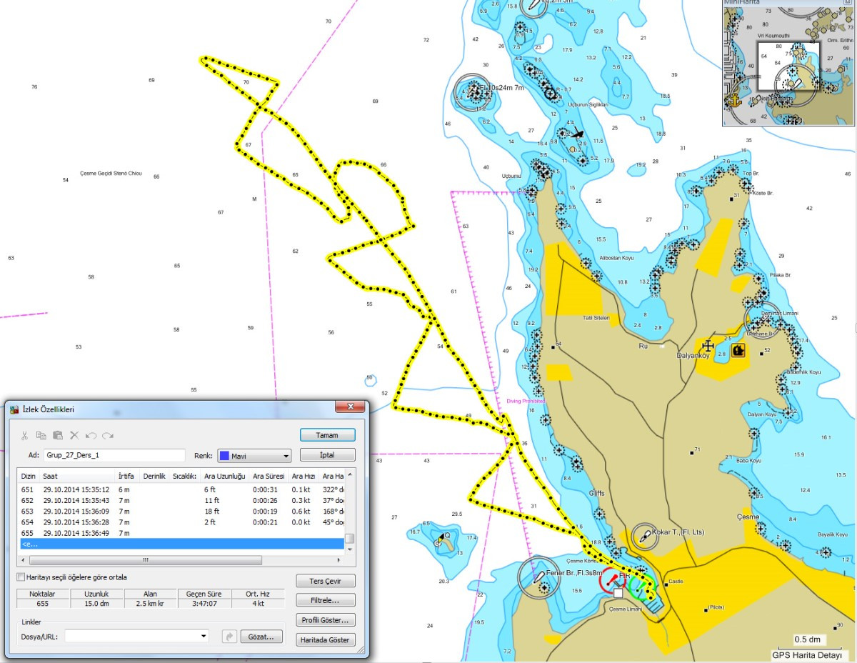This screenshot has width=857, height=663.
Task: Click the Gözat... browse button
Action: (x=261, y=637)
